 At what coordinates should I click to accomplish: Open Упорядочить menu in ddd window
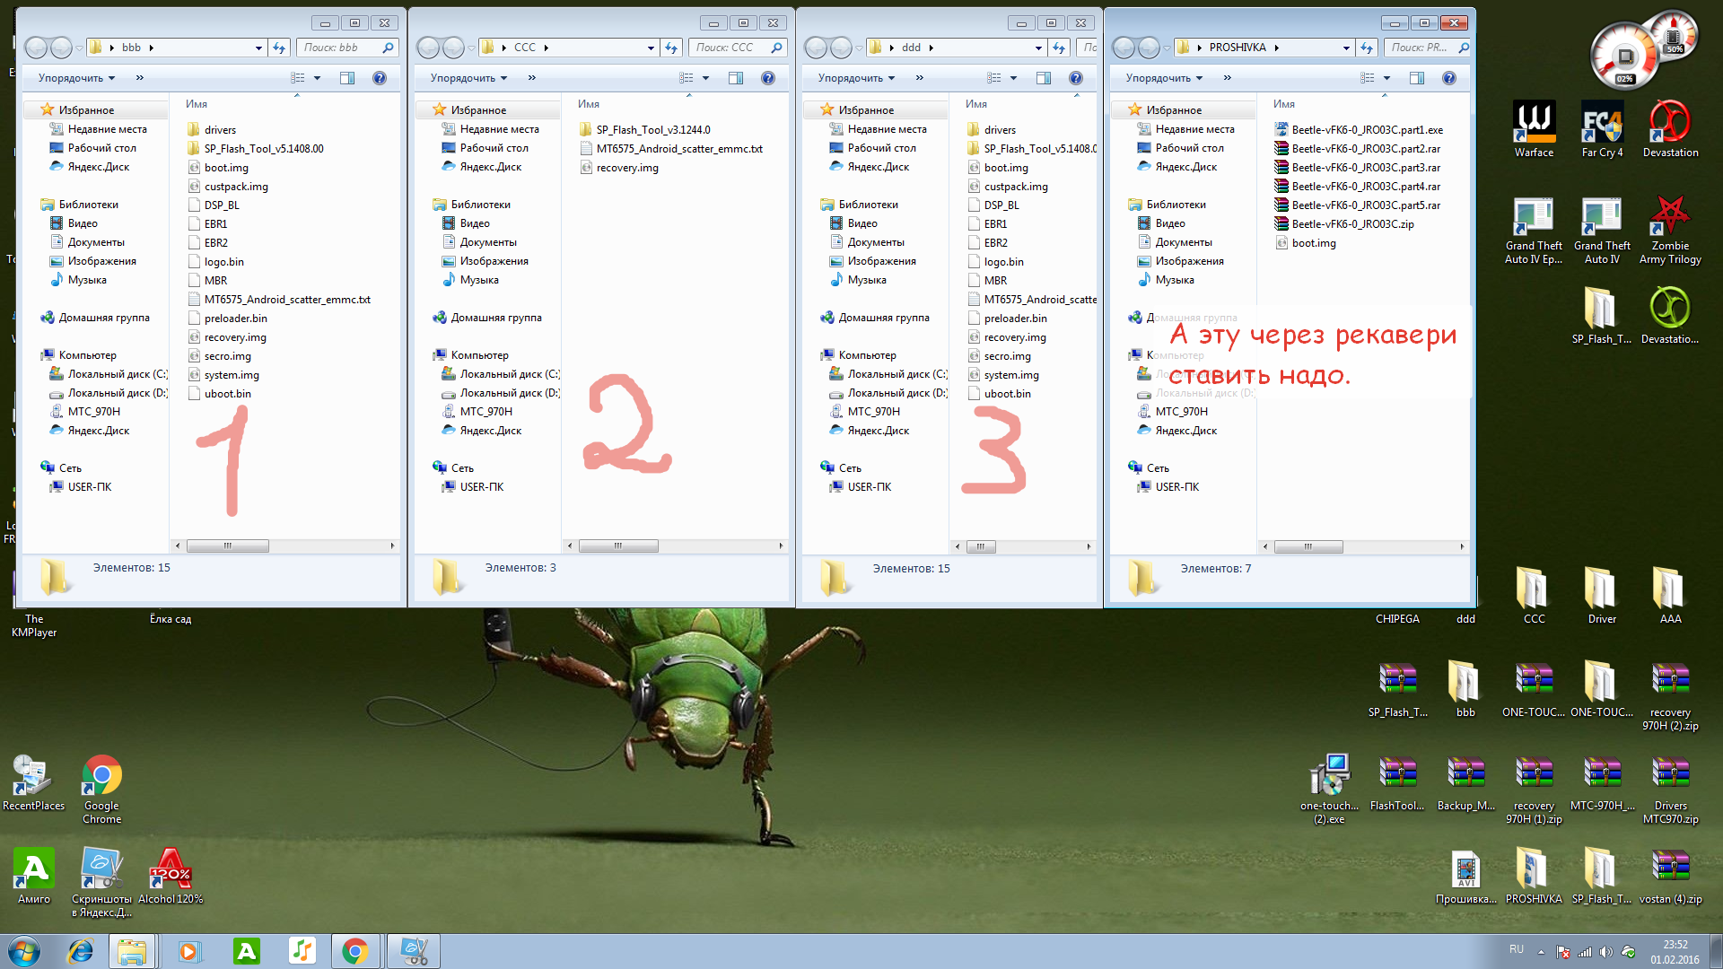tap(855, 78)
